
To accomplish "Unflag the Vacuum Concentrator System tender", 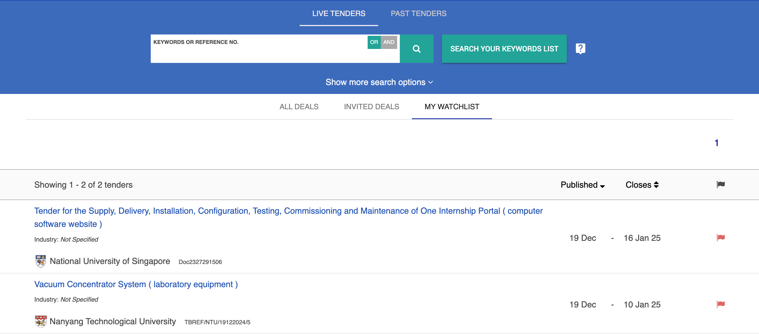I will [721, 304].
